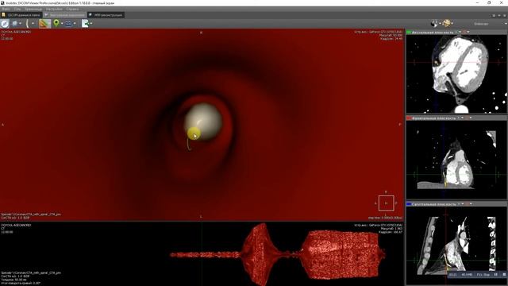Open the sagittal plane header dropdown arrow

tap(462, 203)
